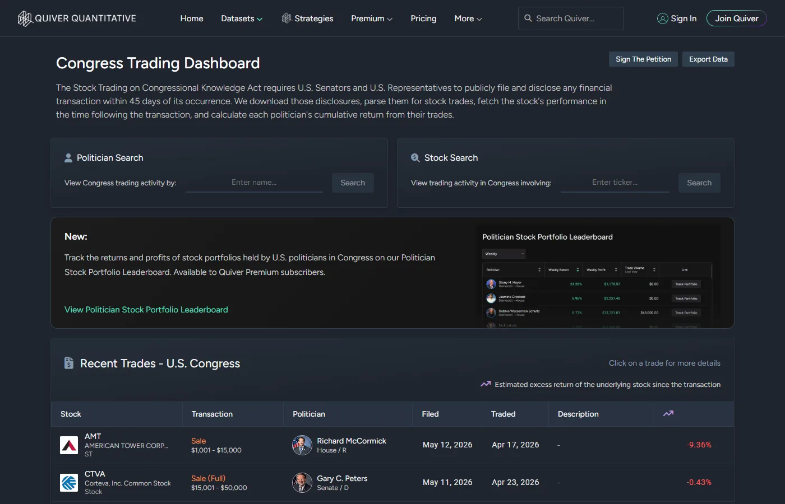Screen dimensions: 785x504
Task: Click the Apr 23, 2026 traded date
Action: pyautogui.click(x=515, y=482)
